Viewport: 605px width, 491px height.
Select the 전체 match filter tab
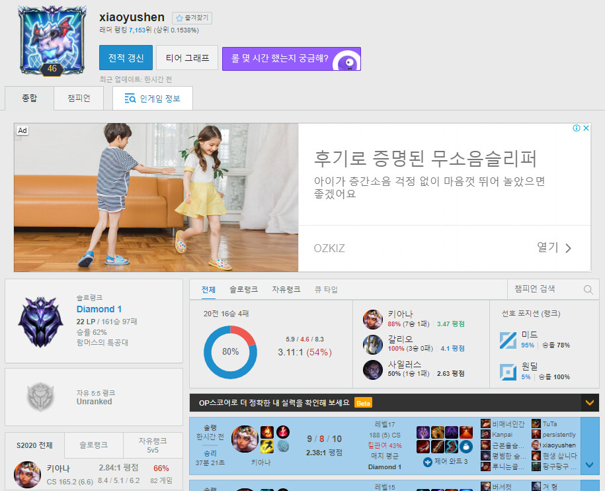208,290
